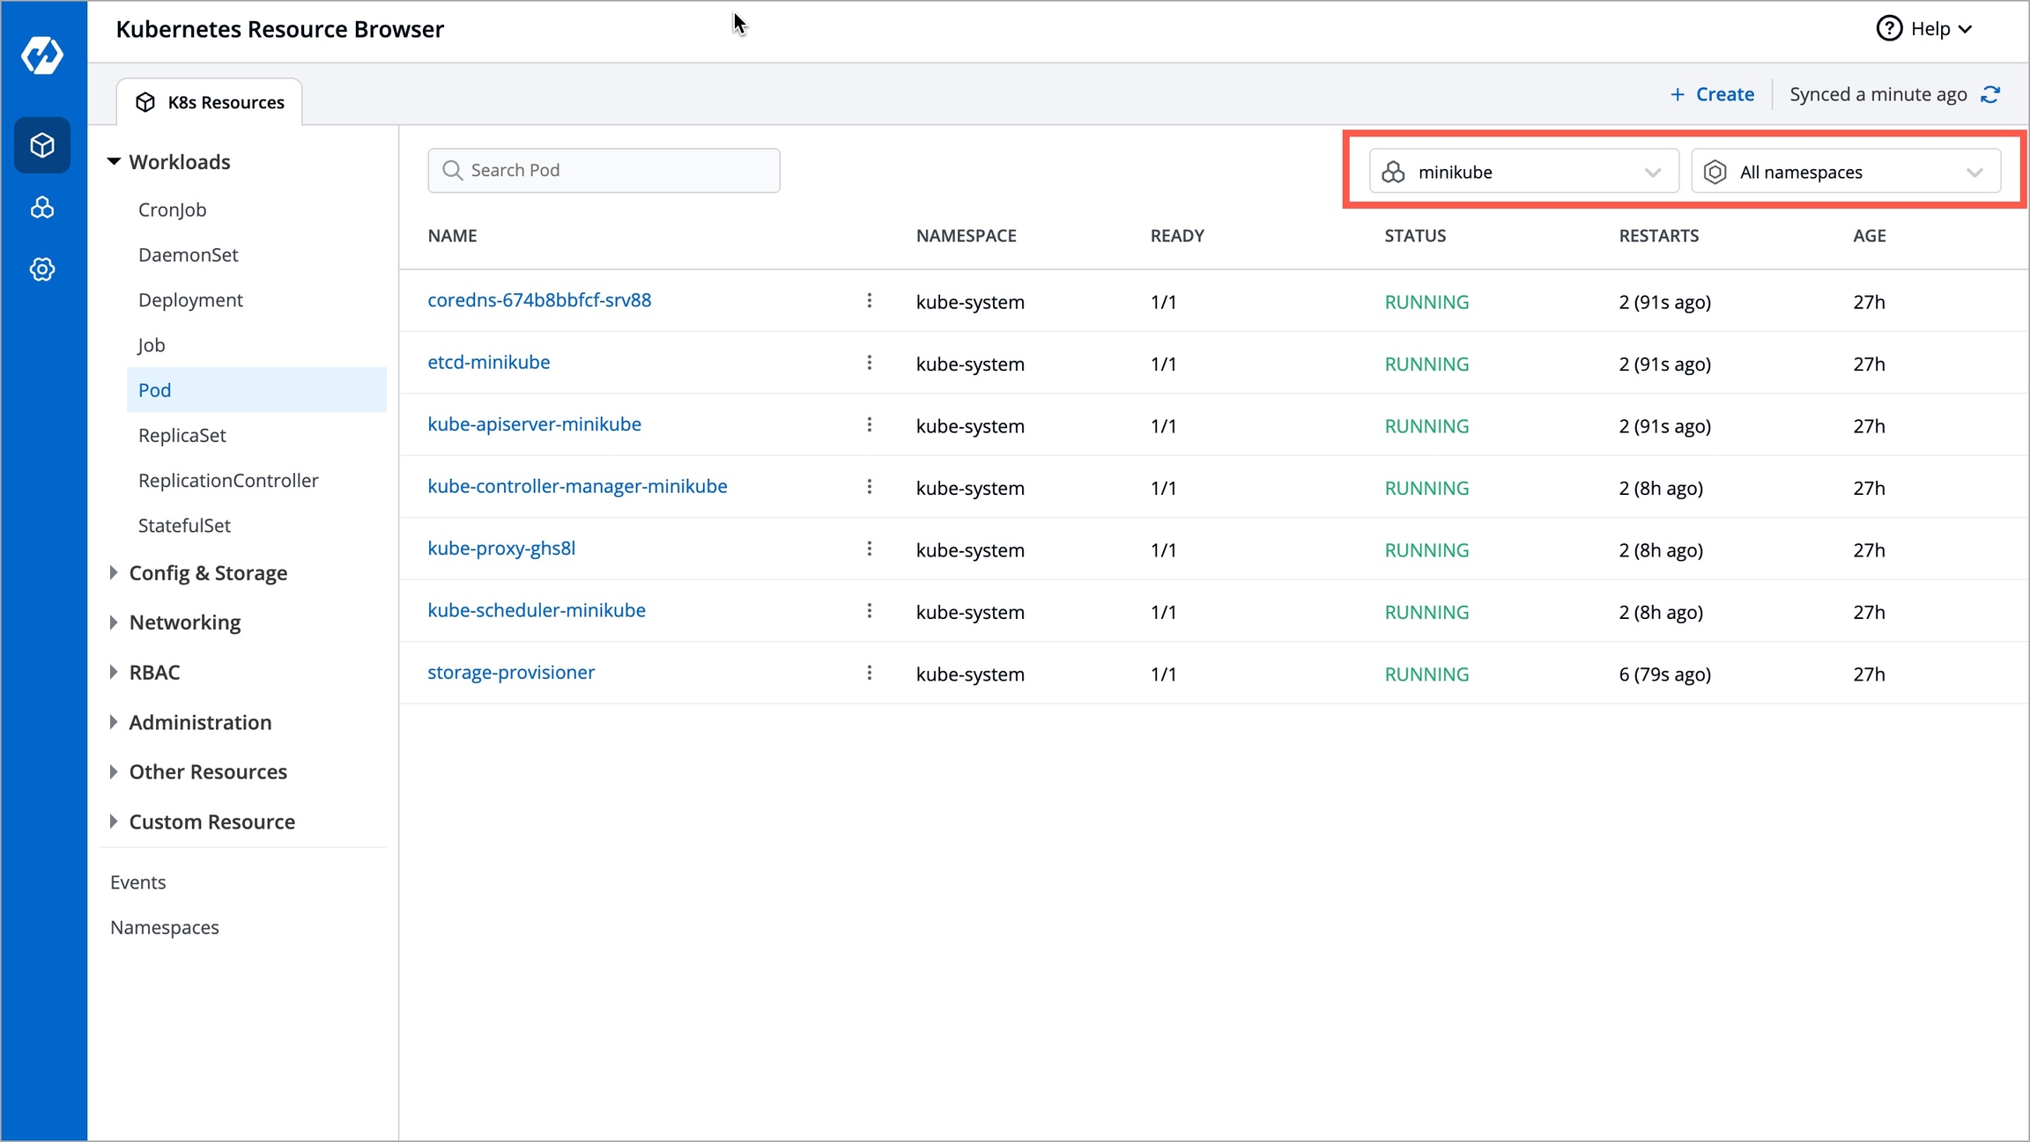Open the settings gear sidebar icon
This screenshot has width=2030, height=1142.
(42, 269)
